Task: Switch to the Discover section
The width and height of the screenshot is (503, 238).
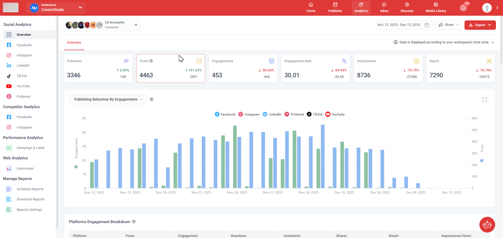Action: pyautogui.click(x=407, y=8)
